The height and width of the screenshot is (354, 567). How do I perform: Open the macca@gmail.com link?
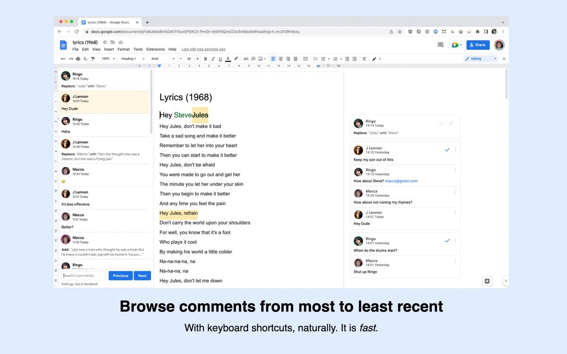[401, 181]
